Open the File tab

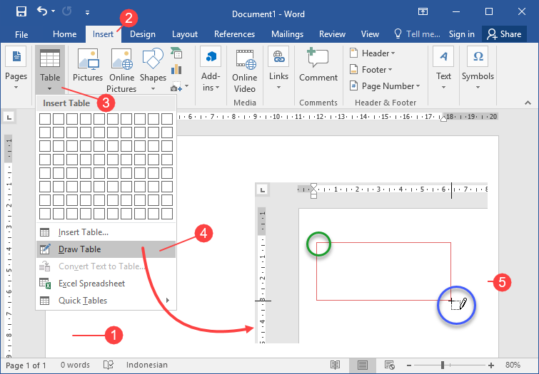click(21, 34)
